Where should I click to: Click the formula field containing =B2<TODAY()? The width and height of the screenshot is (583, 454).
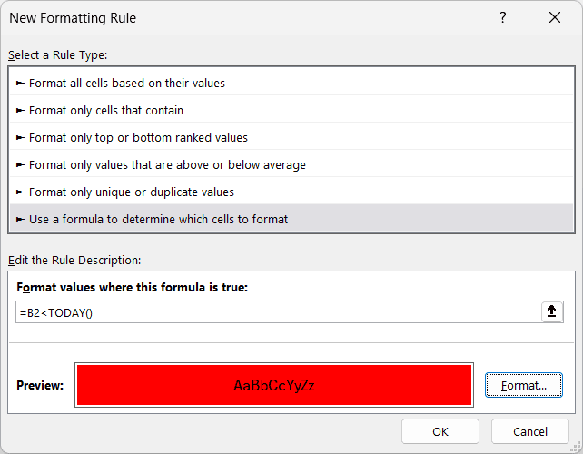tap(279, 312)
